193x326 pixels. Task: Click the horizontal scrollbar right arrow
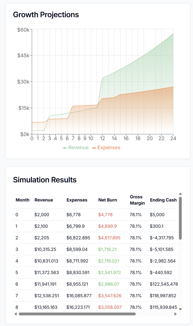click(176, 313)
